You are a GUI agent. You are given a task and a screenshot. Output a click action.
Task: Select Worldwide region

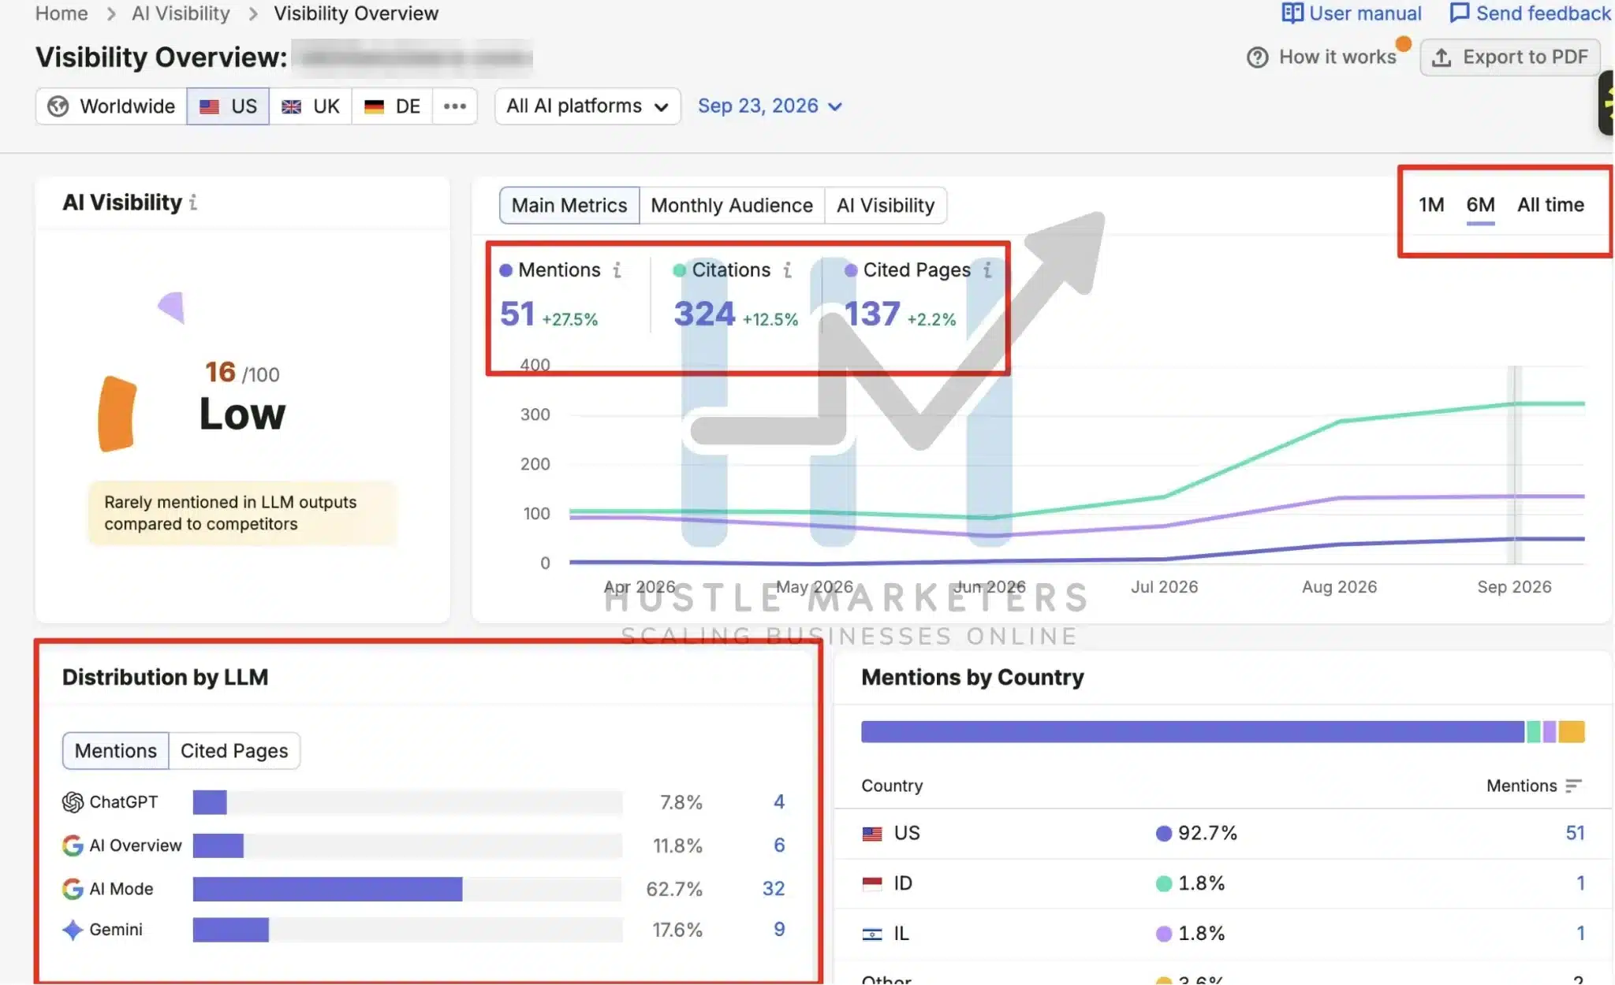click(111, 106)
